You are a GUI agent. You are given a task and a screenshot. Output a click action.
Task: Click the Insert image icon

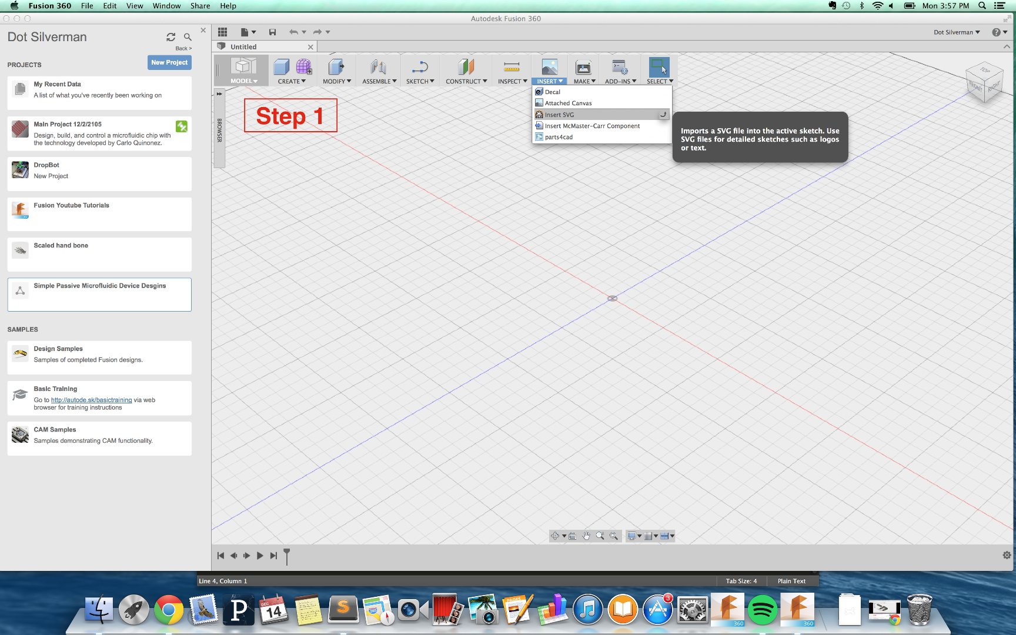(x=550, y=67)
